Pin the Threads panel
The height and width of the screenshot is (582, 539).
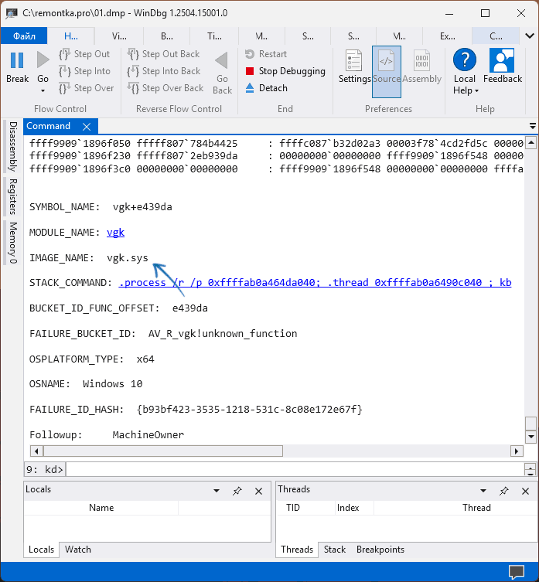tap(503, 491)
